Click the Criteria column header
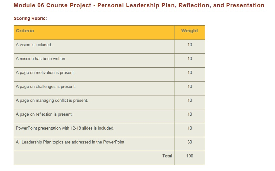The height and width of the screenshot is (171, 275). 94,33
